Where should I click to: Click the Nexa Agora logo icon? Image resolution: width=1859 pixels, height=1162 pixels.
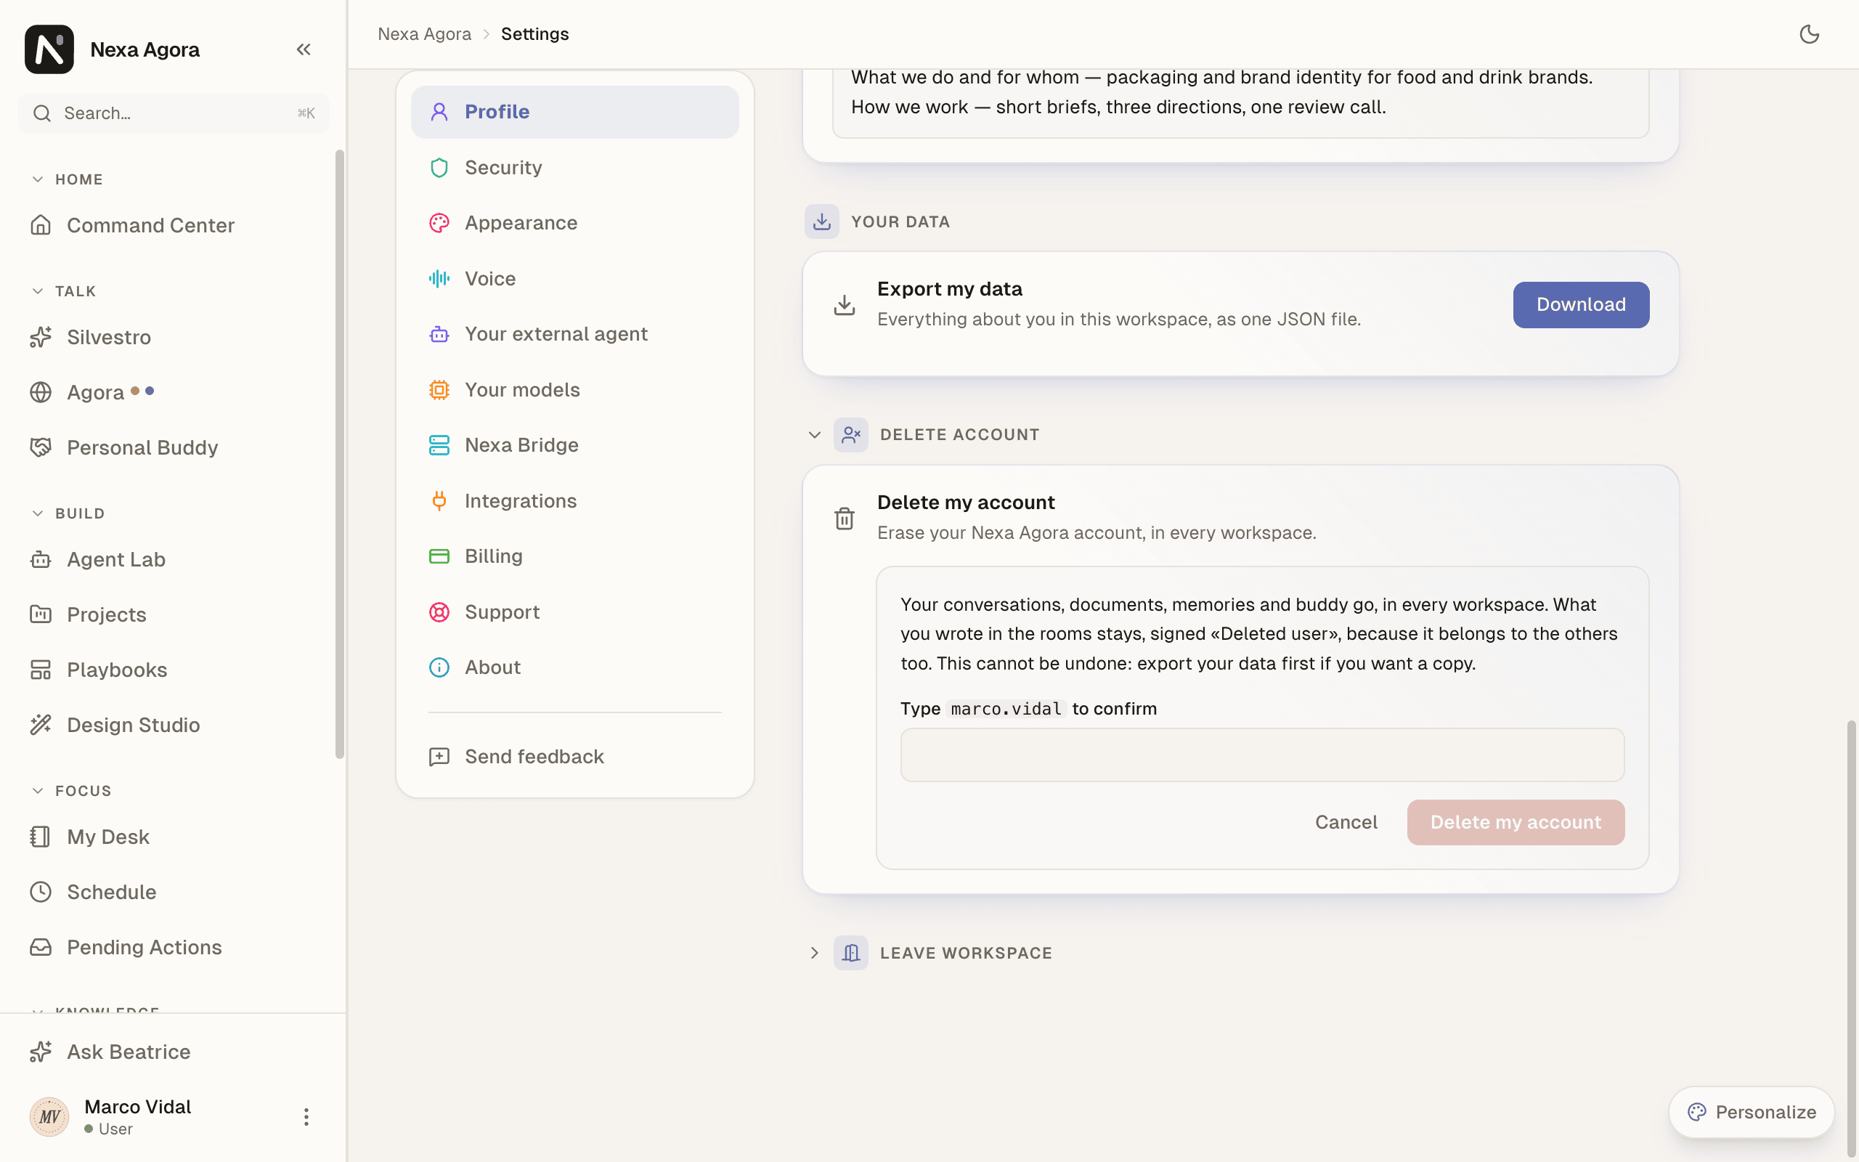click(49, 49)
